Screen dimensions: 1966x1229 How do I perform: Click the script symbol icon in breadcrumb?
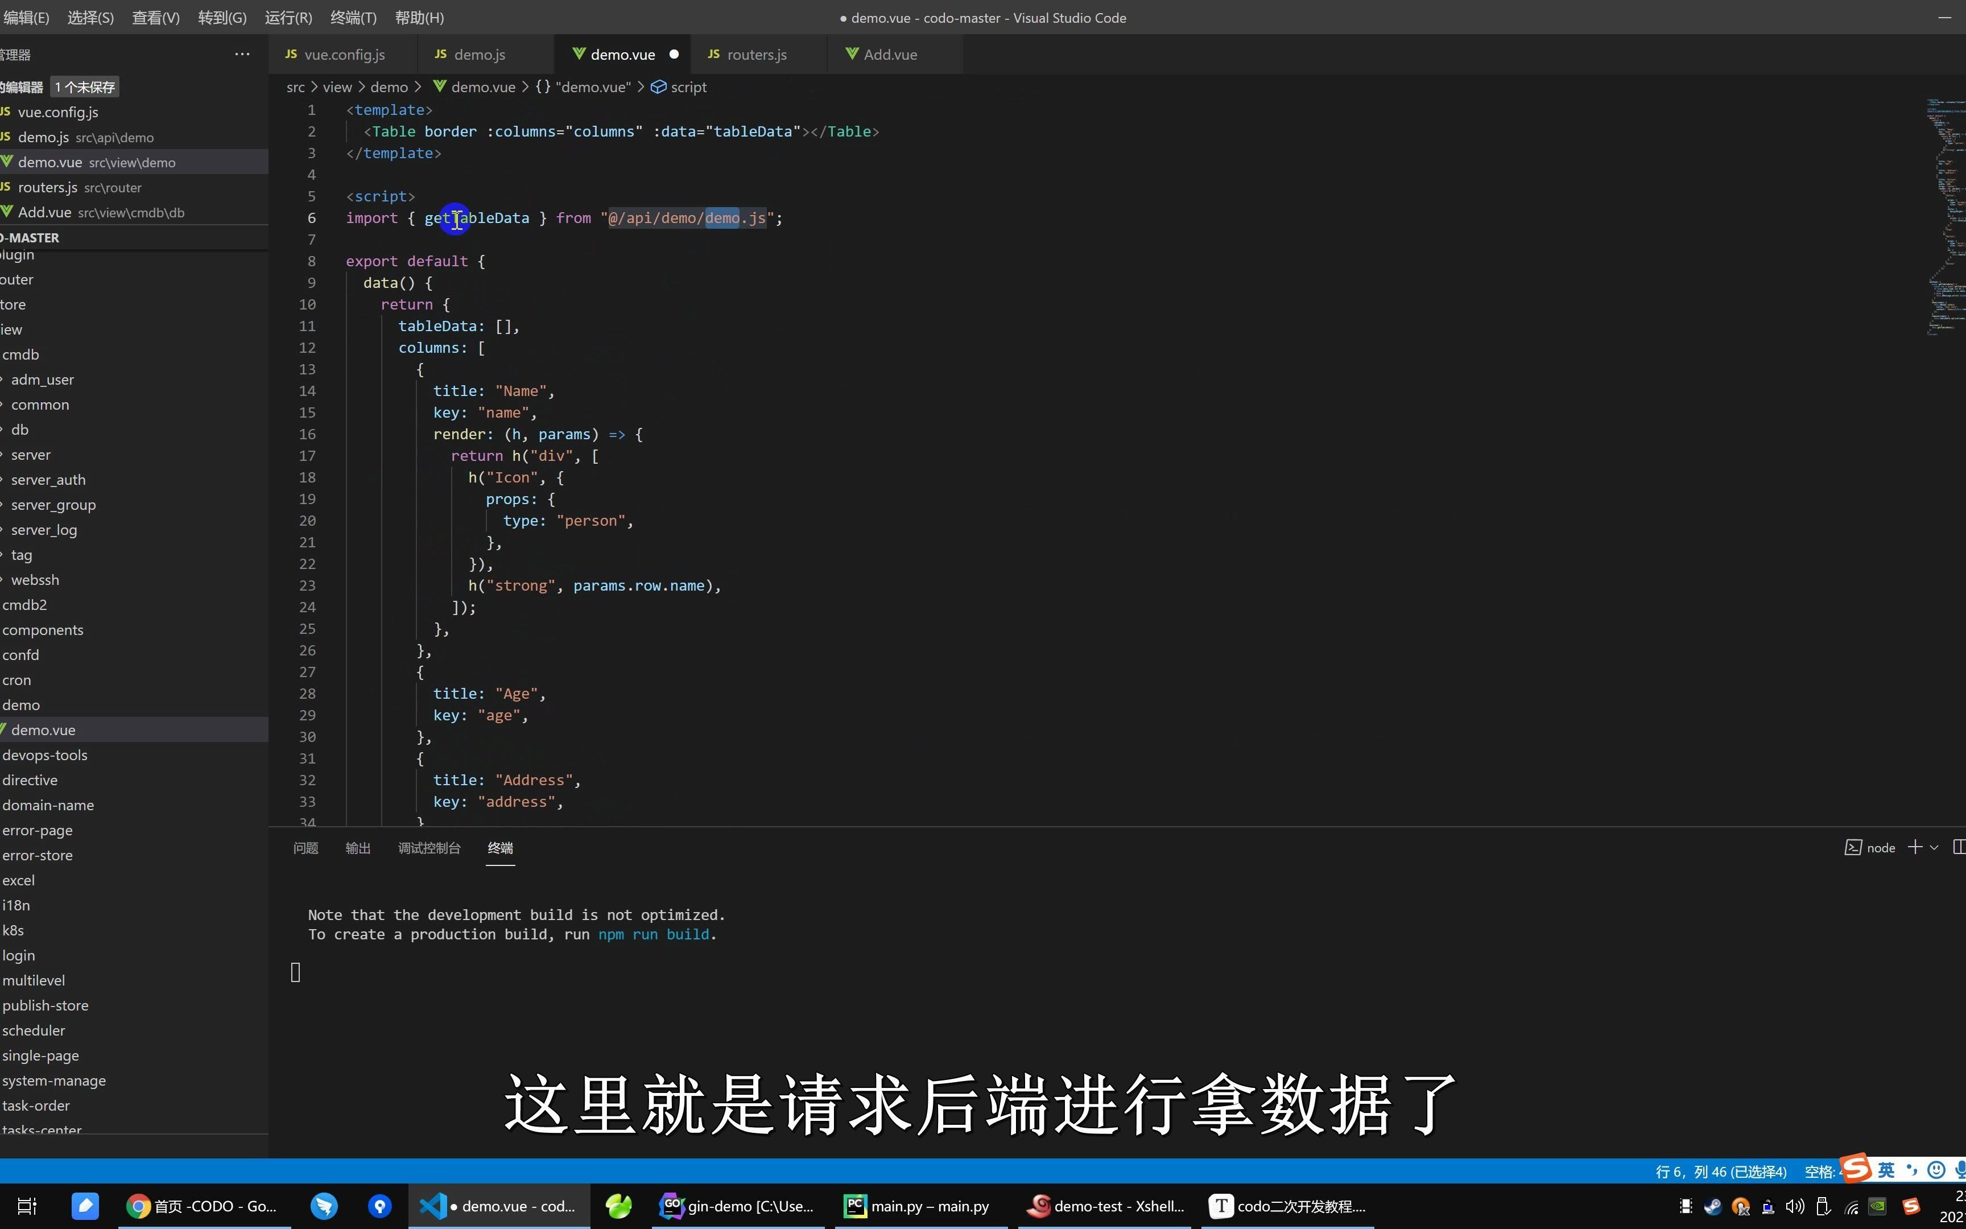pyautogui.click(x=659, y=87)
